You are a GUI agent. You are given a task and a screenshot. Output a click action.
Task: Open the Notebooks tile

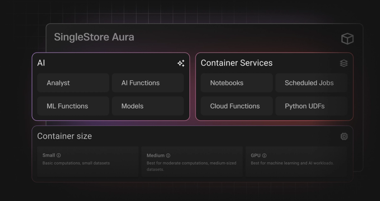coord(236,83)
